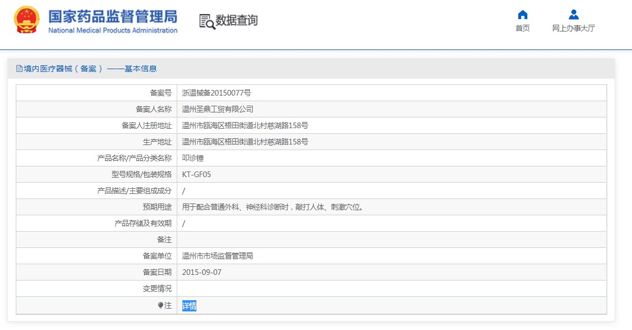
Task: Select the value 浙温械备20150077号
Action: point(217,93)
